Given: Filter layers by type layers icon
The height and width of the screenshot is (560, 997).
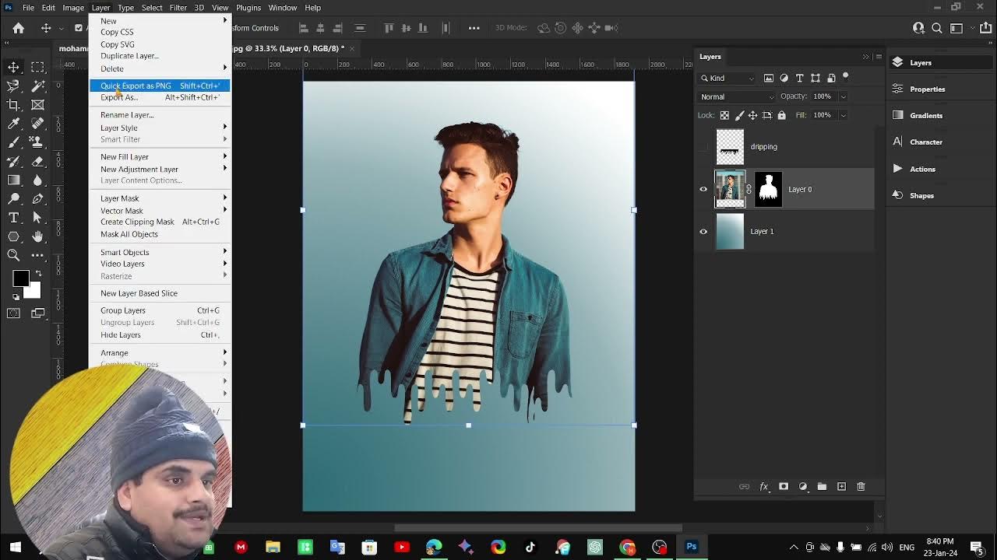Looking at the screenshot, I should tap(799, 78).
